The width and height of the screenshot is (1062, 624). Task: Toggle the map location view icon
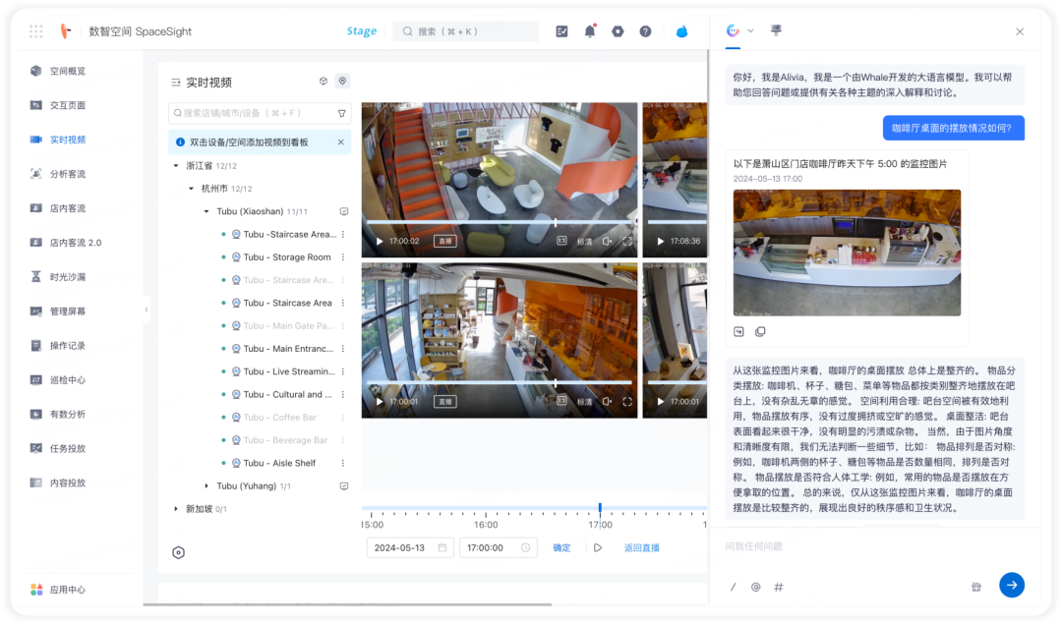coord(343,82)
